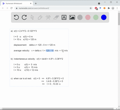Open the browser extensions puzzle icon
Viewport: 120px width, 110px height.
click(x=109, y=8)
